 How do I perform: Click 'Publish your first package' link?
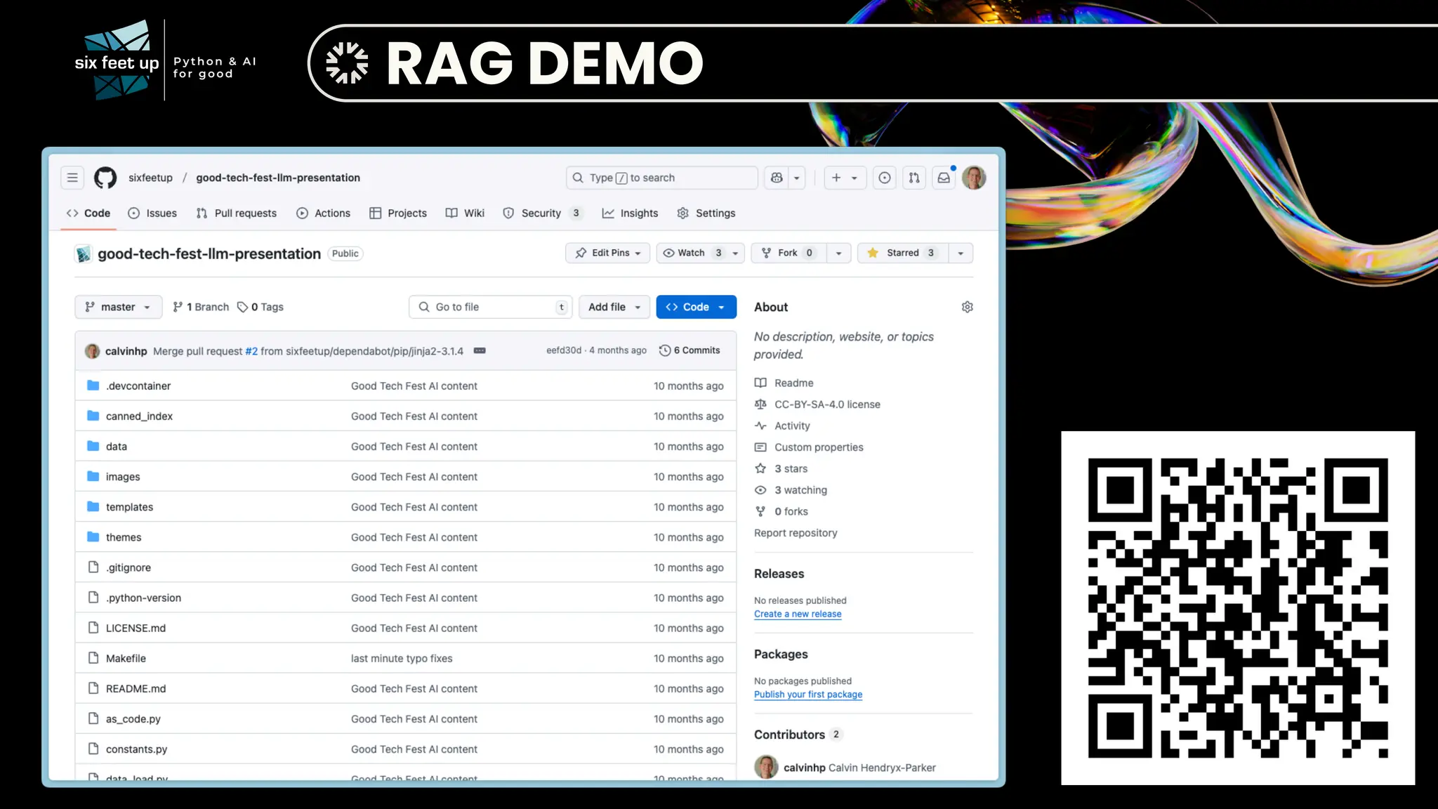tap(808, 695)
